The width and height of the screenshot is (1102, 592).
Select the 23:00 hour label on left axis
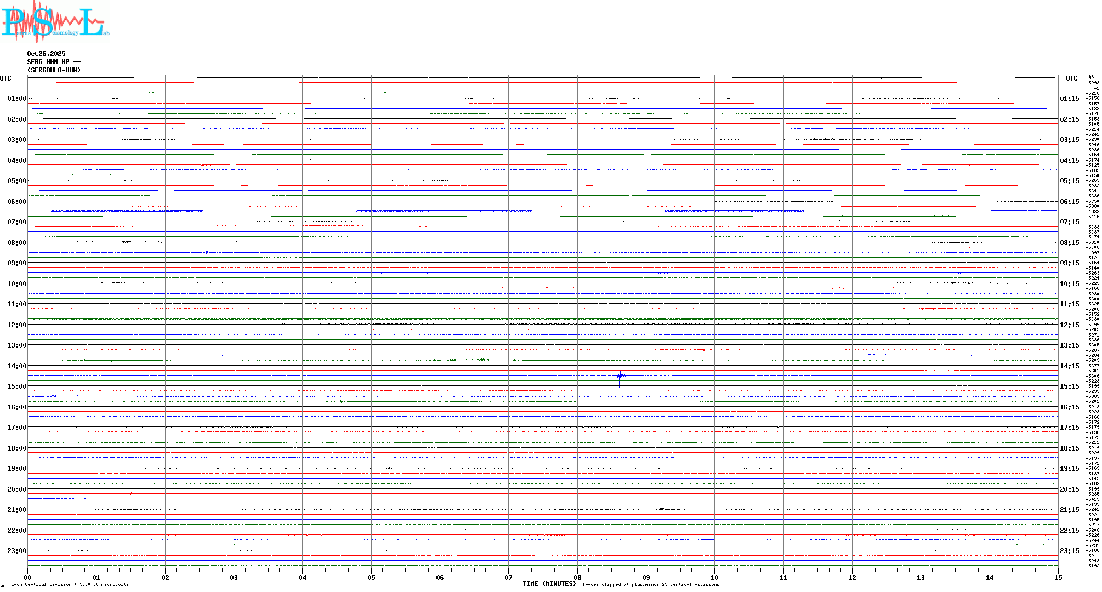pos(16,551)
